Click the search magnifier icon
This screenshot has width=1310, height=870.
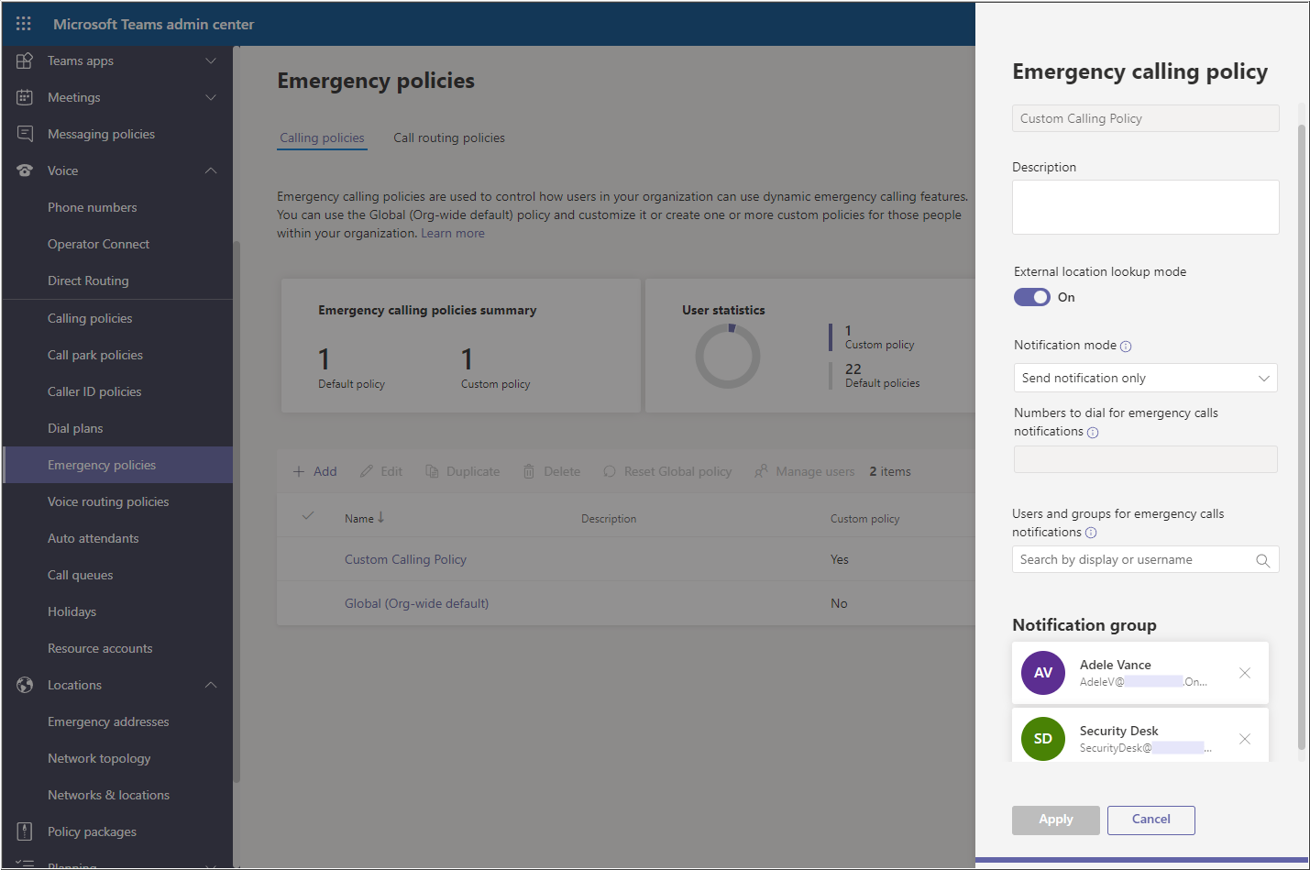tap(1262, 560)
